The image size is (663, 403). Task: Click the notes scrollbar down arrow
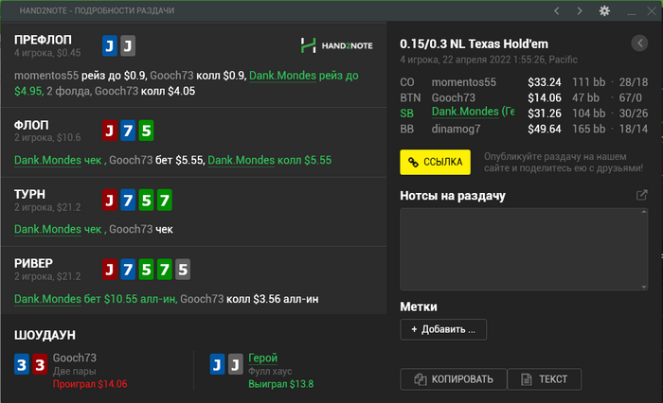click(x=644, y=287)
